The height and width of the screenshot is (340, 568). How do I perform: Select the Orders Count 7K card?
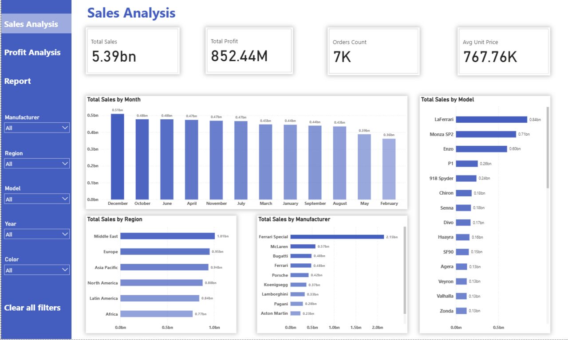point(373,51)
